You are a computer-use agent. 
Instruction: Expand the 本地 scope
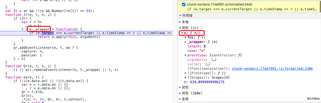click(180, 22)
